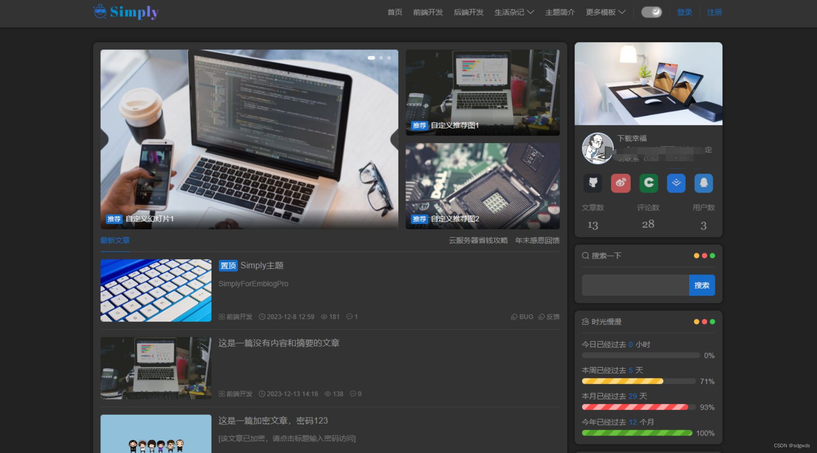Switch to the 后端开发 menu item
This screenshot has width=817, height=453.
468,13
